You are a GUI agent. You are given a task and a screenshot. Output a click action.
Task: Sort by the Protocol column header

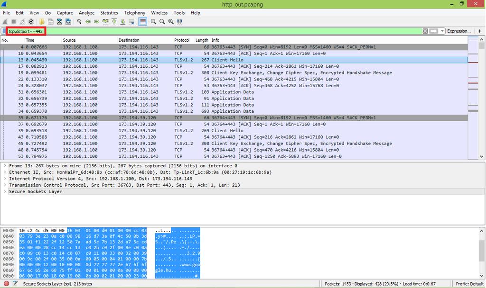pyautogui.click(x=183, y=40)
